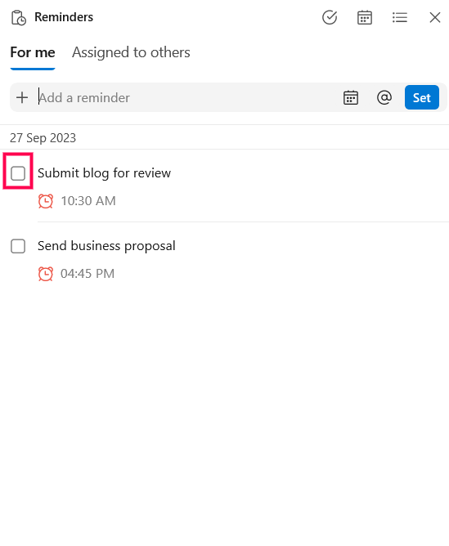Switch to Assigned to others tab
The width and height of the screenshot is (449, 546).
131,52
